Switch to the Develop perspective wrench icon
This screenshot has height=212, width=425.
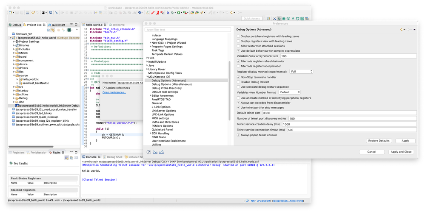(x=274, y=19)
